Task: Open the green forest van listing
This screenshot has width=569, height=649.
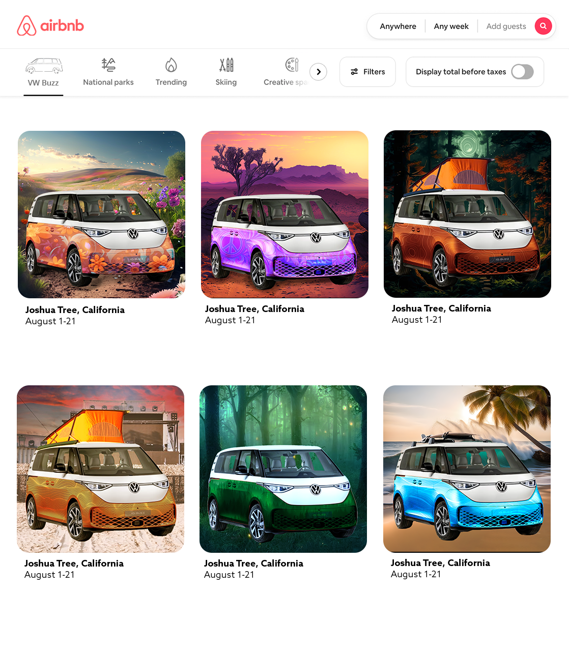Action: pos(283,469)
